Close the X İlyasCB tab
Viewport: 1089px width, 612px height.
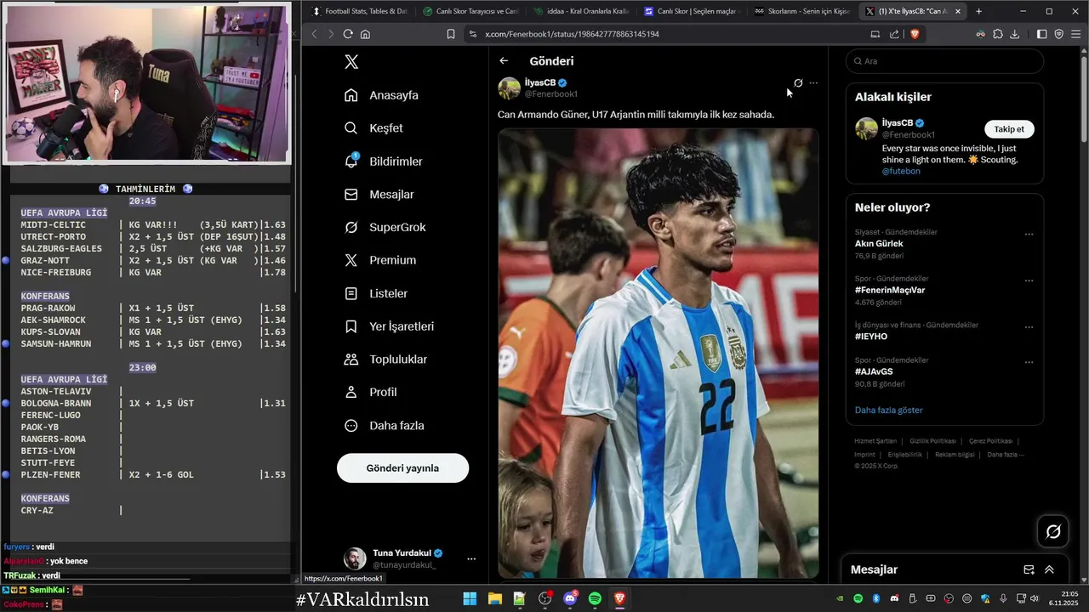click(x=958, y=12)
